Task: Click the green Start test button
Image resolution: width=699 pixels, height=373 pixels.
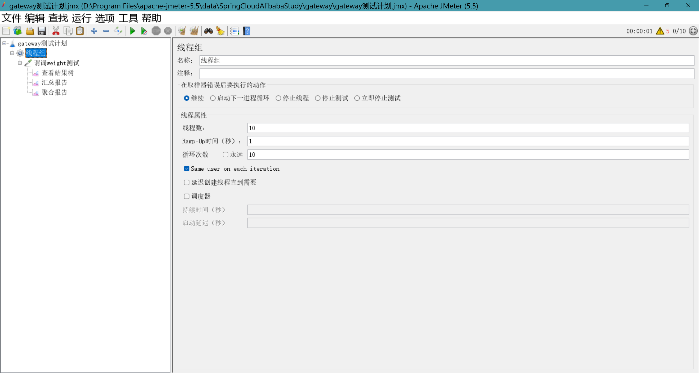Action: coord(132,31)
